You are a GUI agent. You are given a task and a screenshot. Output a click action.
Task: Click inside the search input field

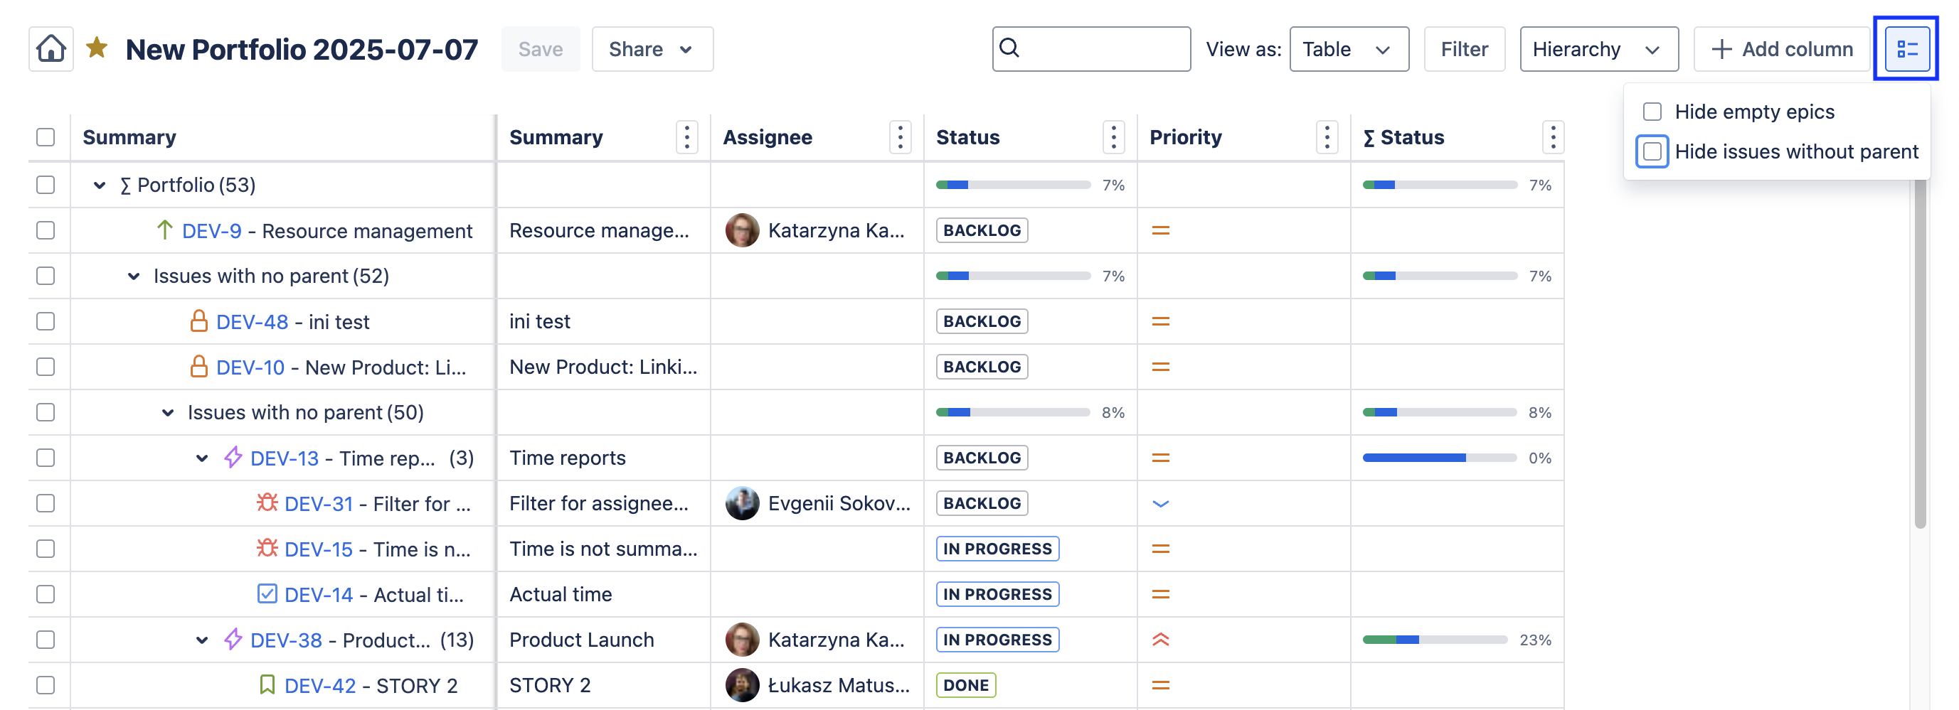(x=1103, y=50)
